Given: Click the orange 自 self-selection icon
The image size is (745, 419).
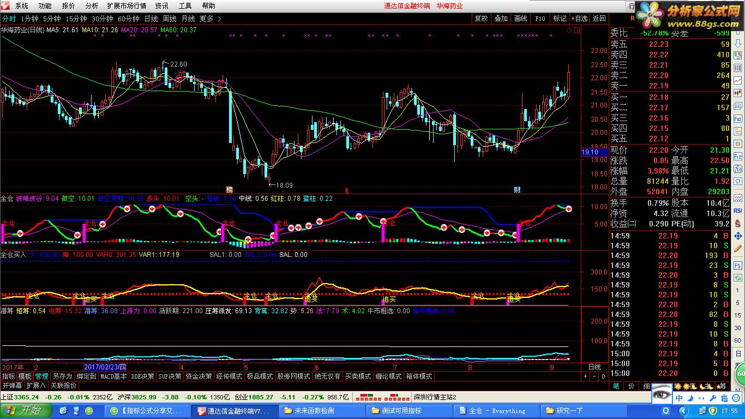Looking at the screenshot, I should tap(738, 144).
